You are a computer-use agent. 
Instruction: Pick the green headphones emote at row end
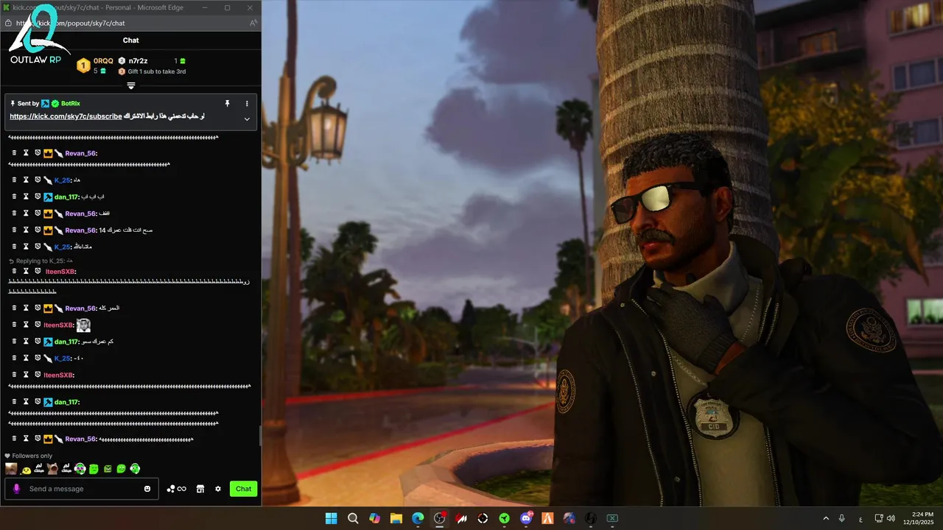[135, 468]
